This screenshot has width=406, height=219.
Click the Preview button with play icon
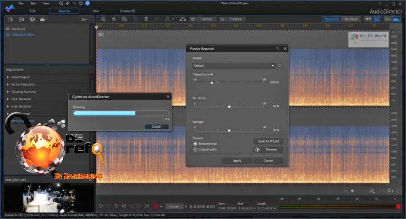(268, 150)
